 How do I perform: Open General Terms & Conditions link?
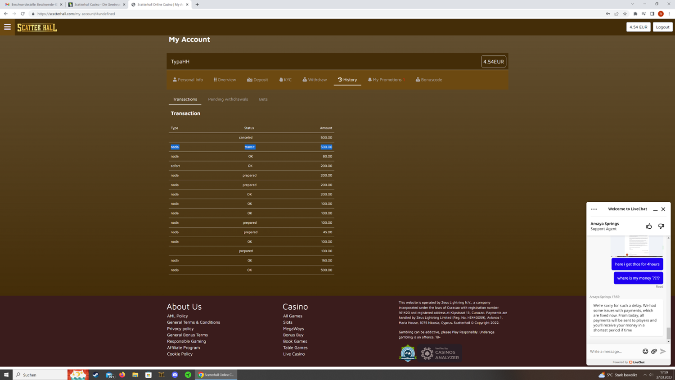(193, 322)
